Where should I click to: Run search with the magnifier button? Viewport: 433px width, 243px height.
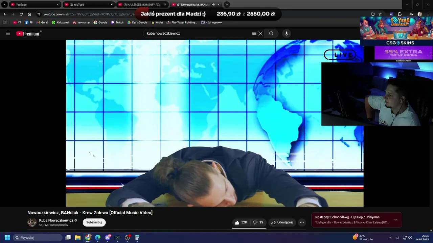tap(271, 33)
